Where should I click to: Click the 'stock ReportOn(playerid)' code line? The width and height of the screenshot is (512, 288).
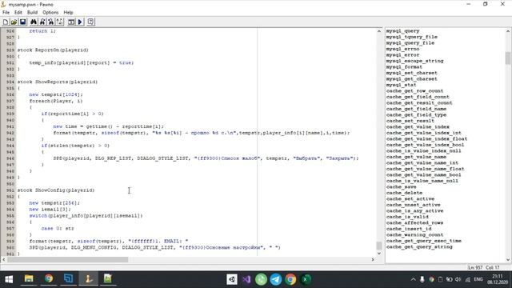[x=53, y=50]
